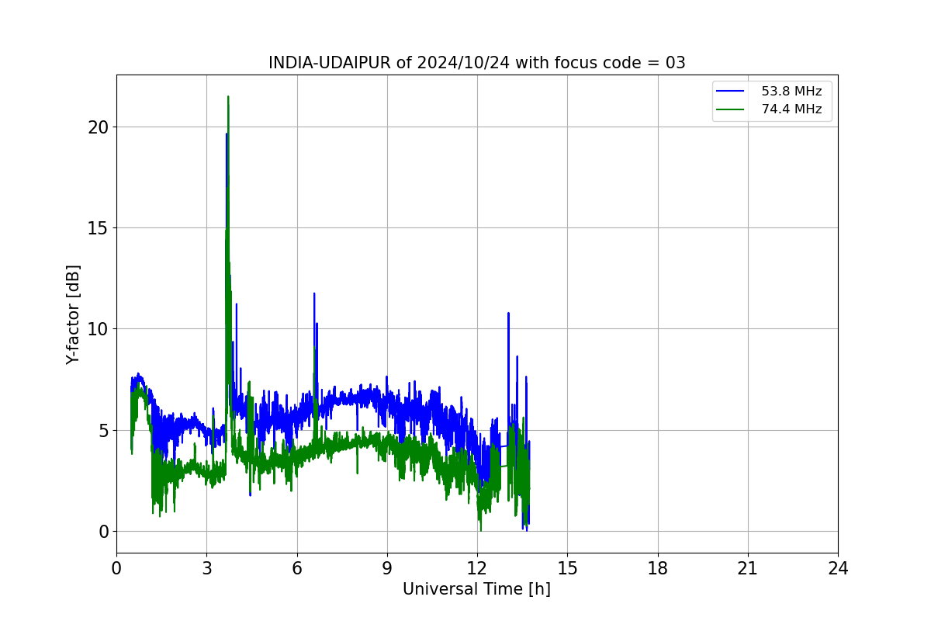Viewport: 931px width, 621px height.
Task: Select the 74.4 MHz legend label
Action: tap(791, 109)
